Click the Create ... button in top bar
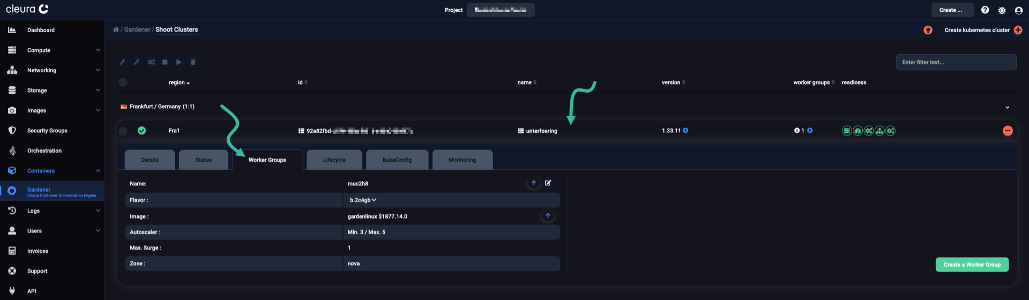 click(x=952, y=10)
